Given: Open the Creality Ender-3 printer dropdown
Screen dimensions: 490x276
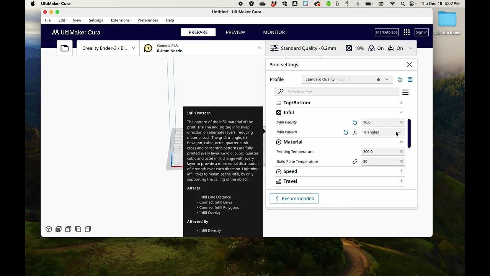Looking at the screenshot, I should pos(108,48).
